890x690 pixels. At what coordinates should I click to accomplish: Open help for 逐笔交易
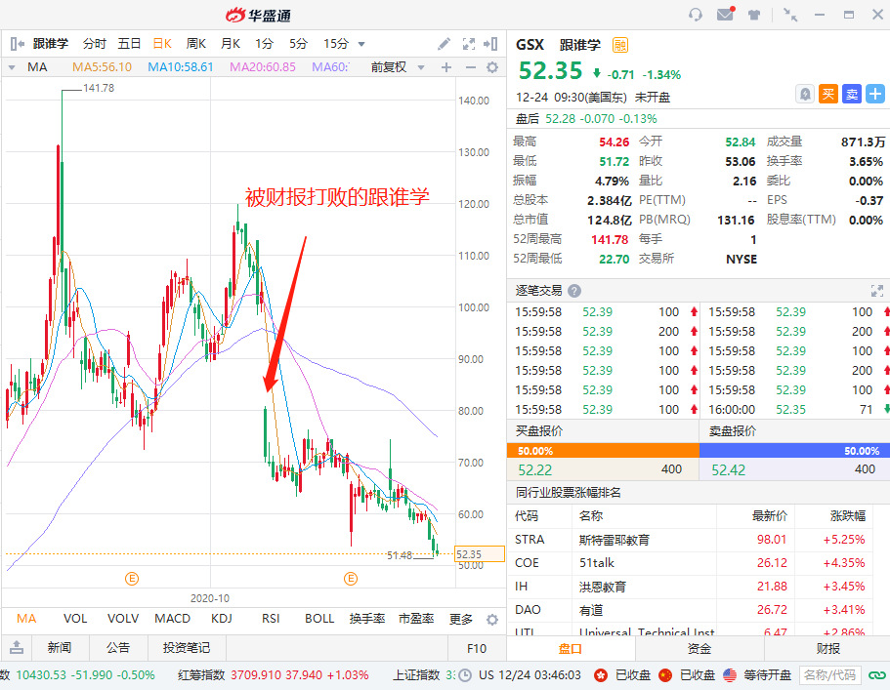(x=574, y=291)
